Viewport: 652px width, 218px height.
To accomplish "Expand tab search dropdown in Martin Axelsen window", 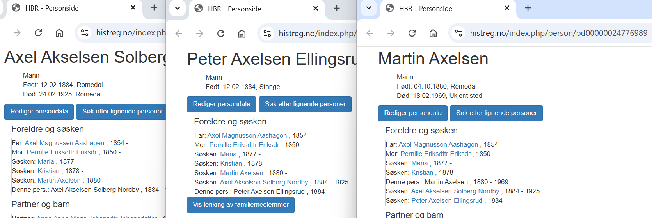I will click(369, 8).
